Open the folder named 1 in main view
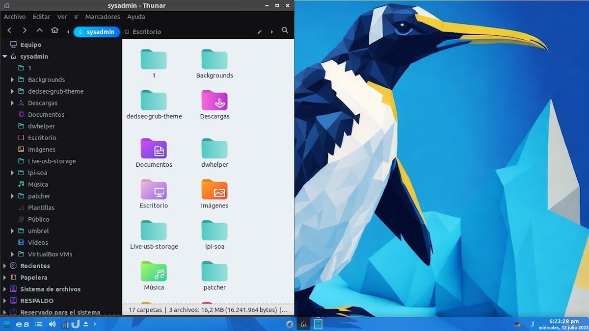 click(x=154, y=60)
